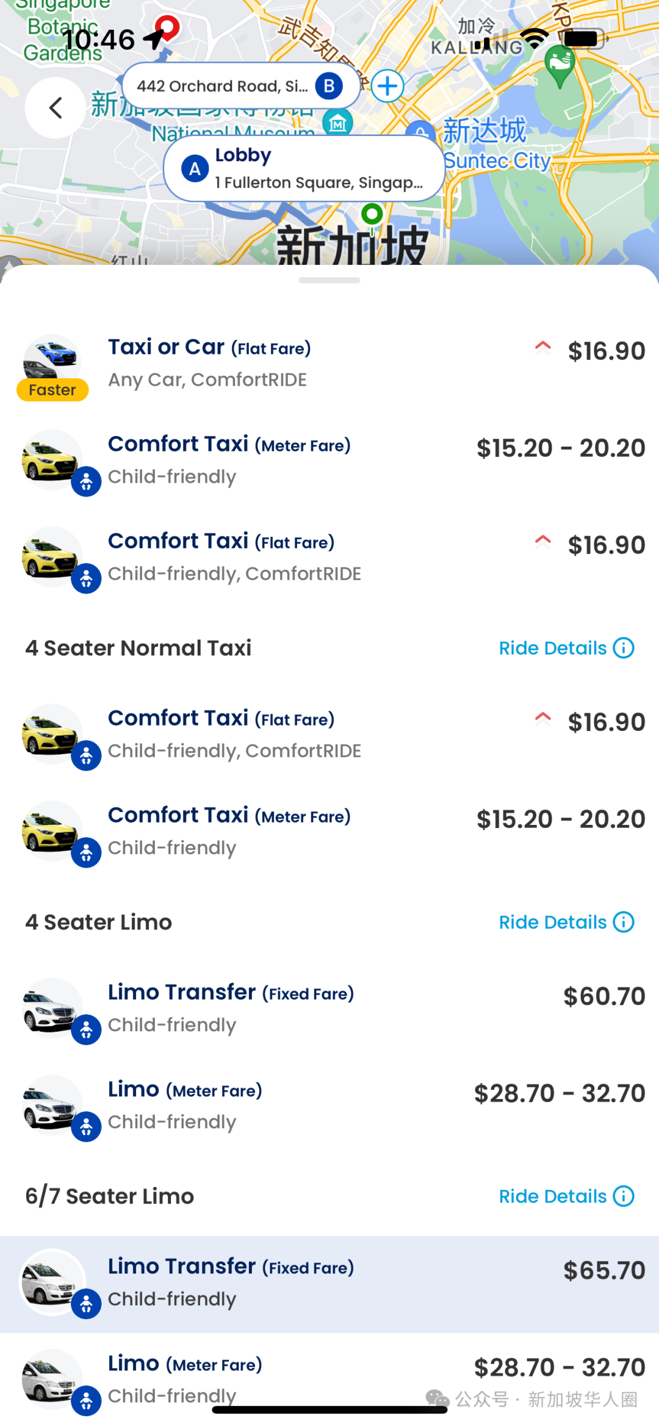Open info icon for 4 Seater Normal Taxi
The image size is (659, 1426).
pyautogui.click(x=624, y=648)
